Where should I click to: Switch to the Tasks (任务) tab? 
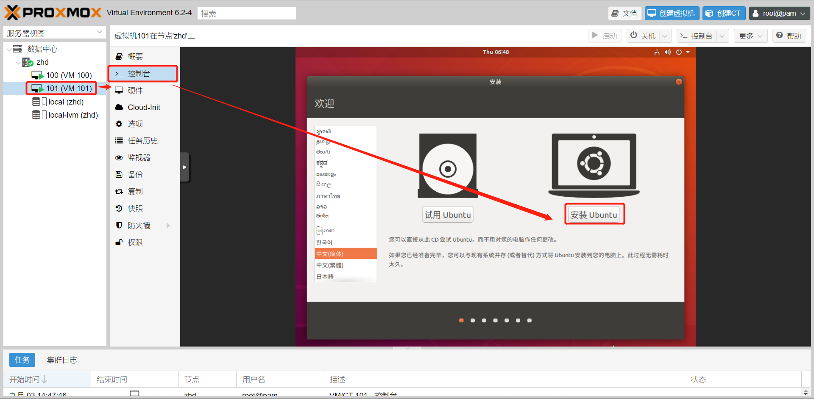22,360
